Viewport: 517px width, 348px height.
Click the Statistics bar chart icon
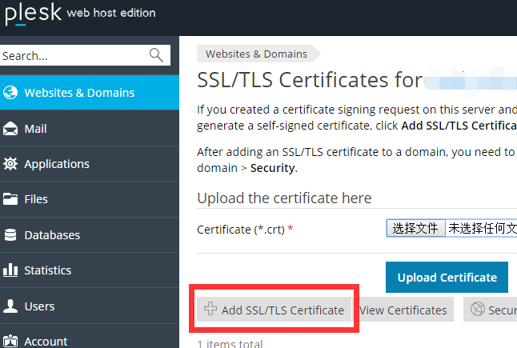(x=10, y=270)
